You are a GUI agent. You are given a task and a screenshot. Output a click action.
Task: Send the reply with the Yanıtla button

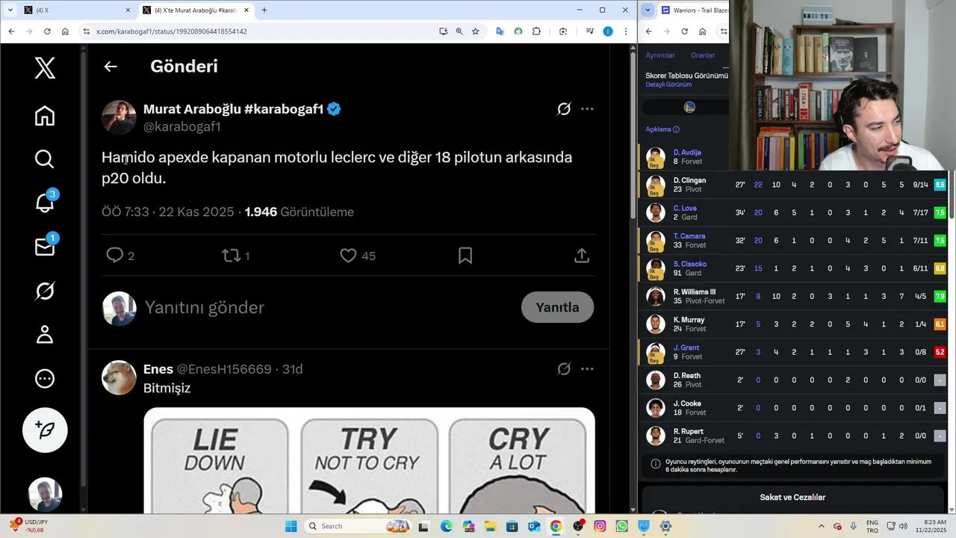click(557, 307)
